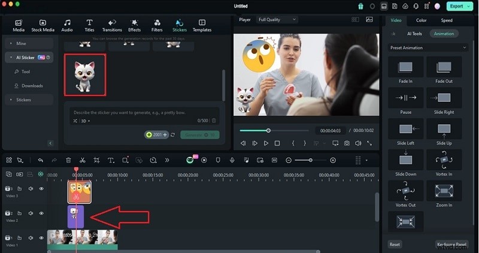
Task: Click the Export button
Action: point(460,6)
